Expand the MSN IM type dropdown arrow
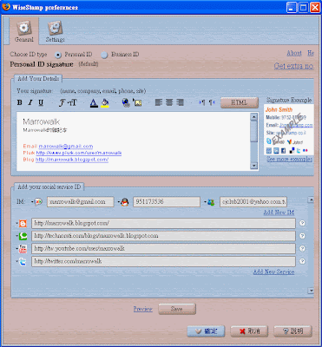The width and height of the screenshot is (322, 347). (x=205, y=202)
